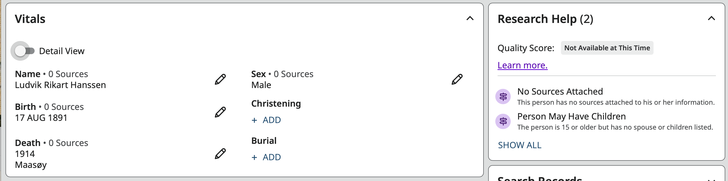Click the Person May Have Children icon
This screenshot has width=728, height=181.
click(503, 121)
